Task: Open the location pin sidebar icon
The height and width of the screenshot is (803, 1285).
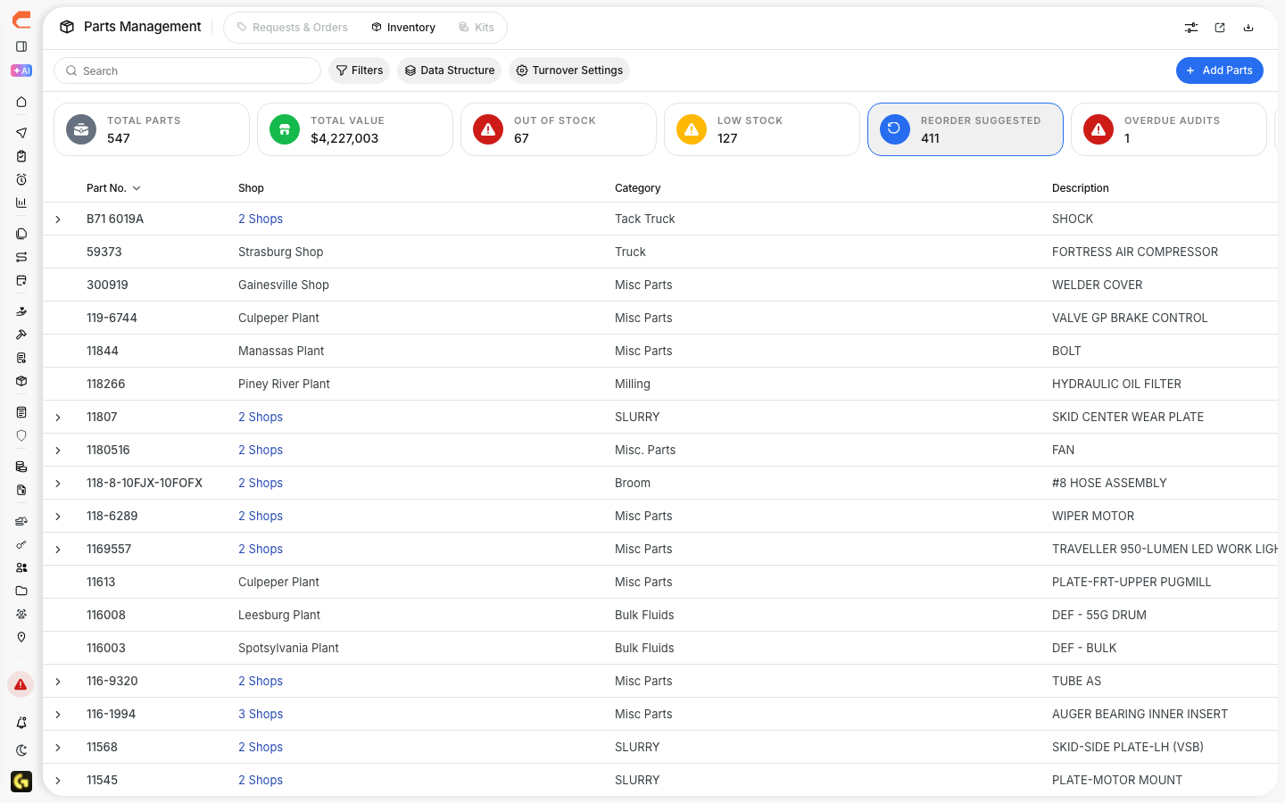Action: [21, 637]
